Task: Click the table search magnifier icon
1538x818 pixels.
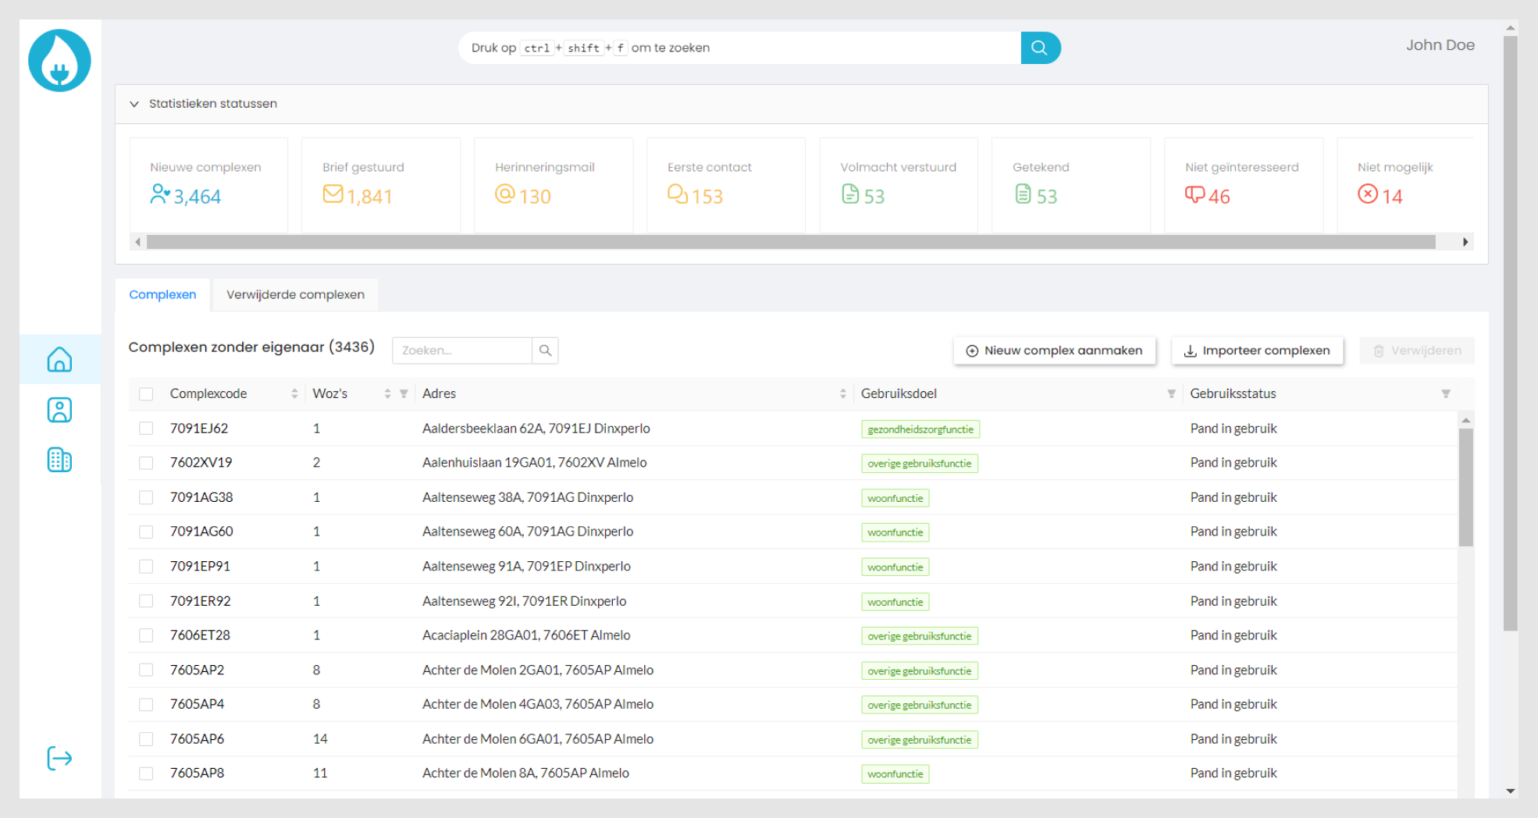Action: pos(545,350)
